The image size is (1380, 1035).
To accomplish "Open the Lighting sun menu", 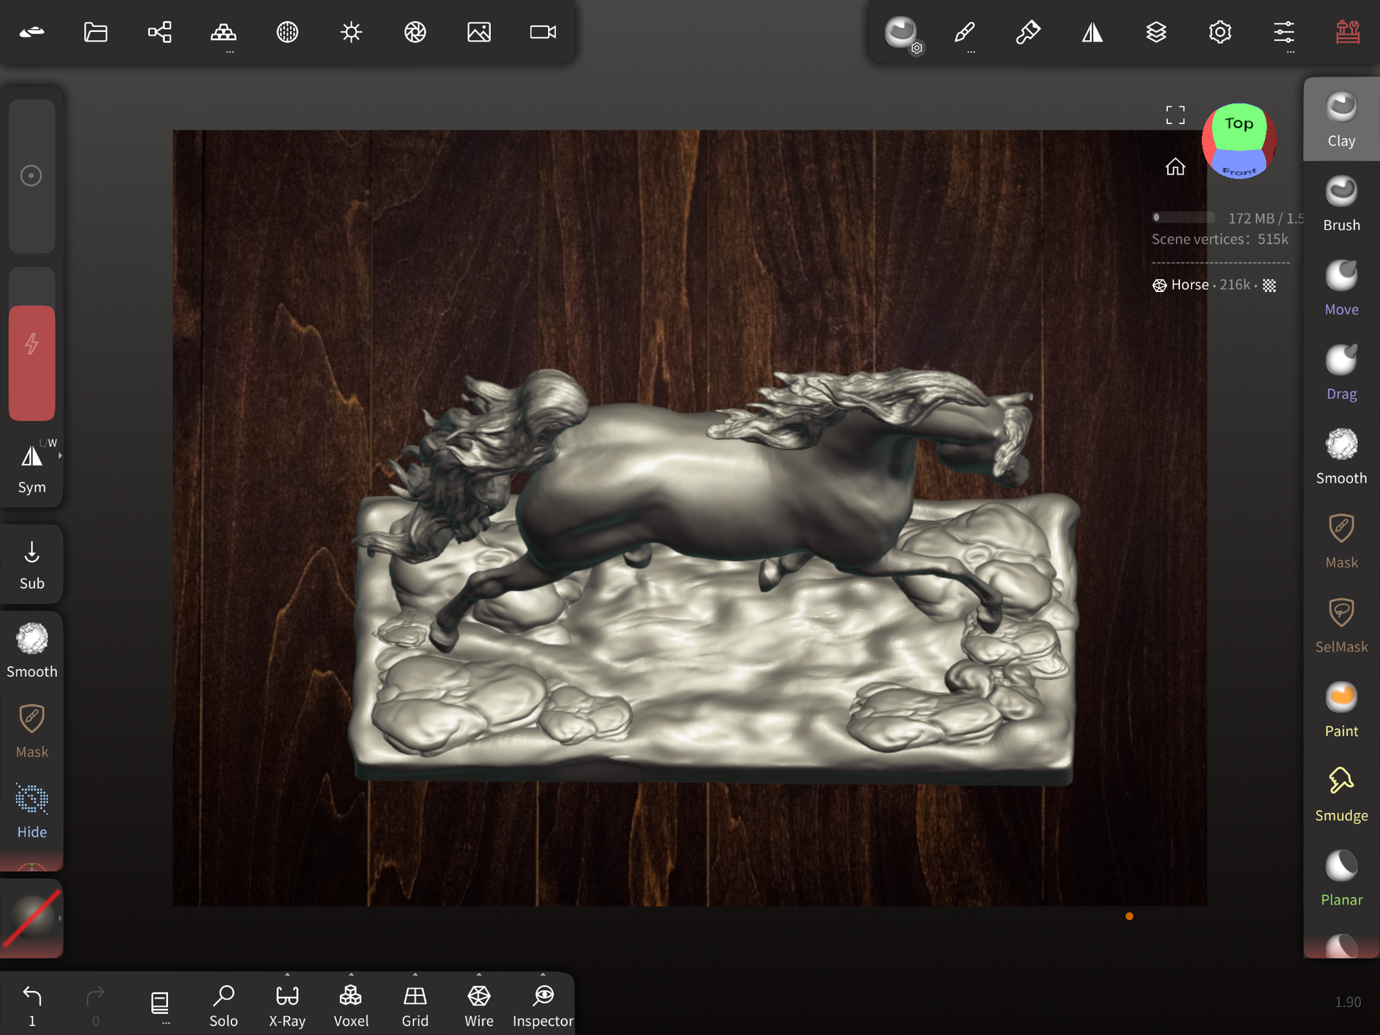I will point(351,32).
